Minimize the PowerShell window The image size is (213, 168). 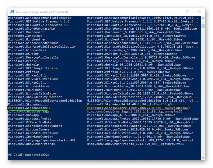coord(174,12)
